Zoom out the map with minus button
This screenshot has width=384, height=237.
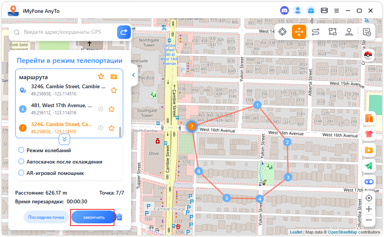tap(369, 220)
